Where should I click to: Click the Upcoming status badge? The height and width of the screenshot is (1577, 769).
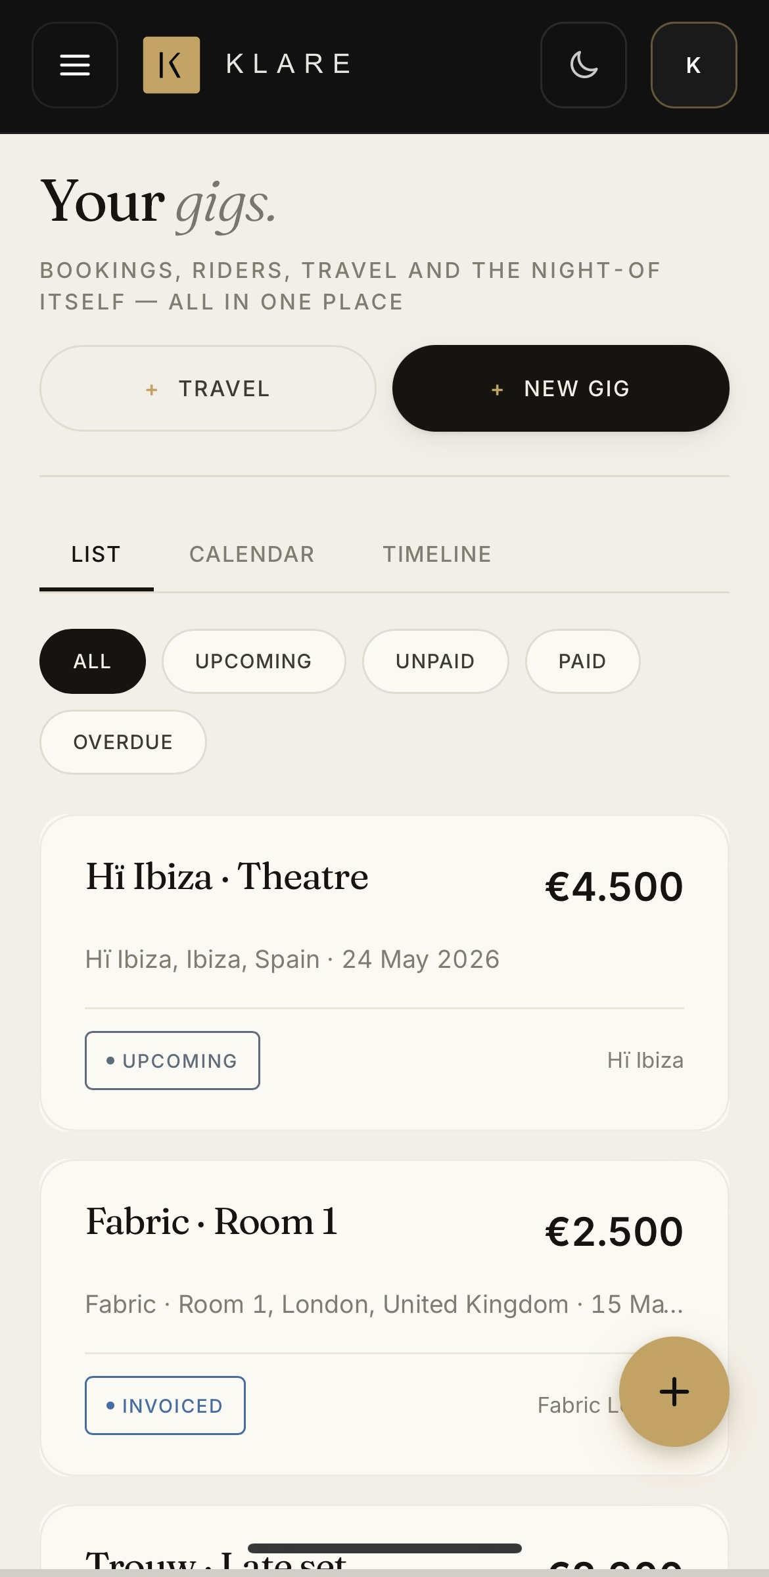tap(172, 1061)
